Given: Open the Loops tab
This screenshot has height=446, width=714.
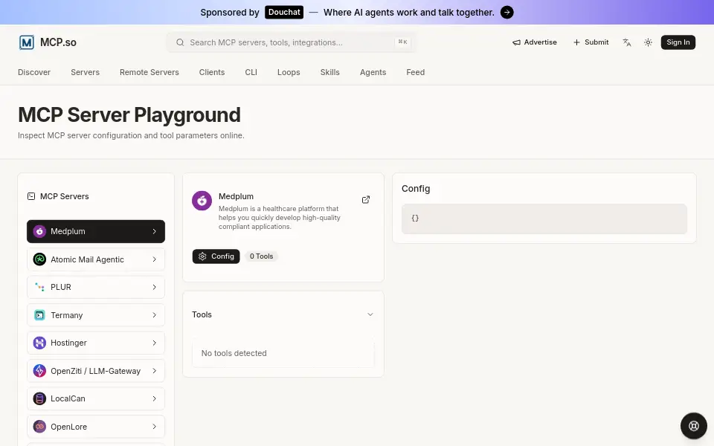Looking at the screenshot, I should 289,72.
